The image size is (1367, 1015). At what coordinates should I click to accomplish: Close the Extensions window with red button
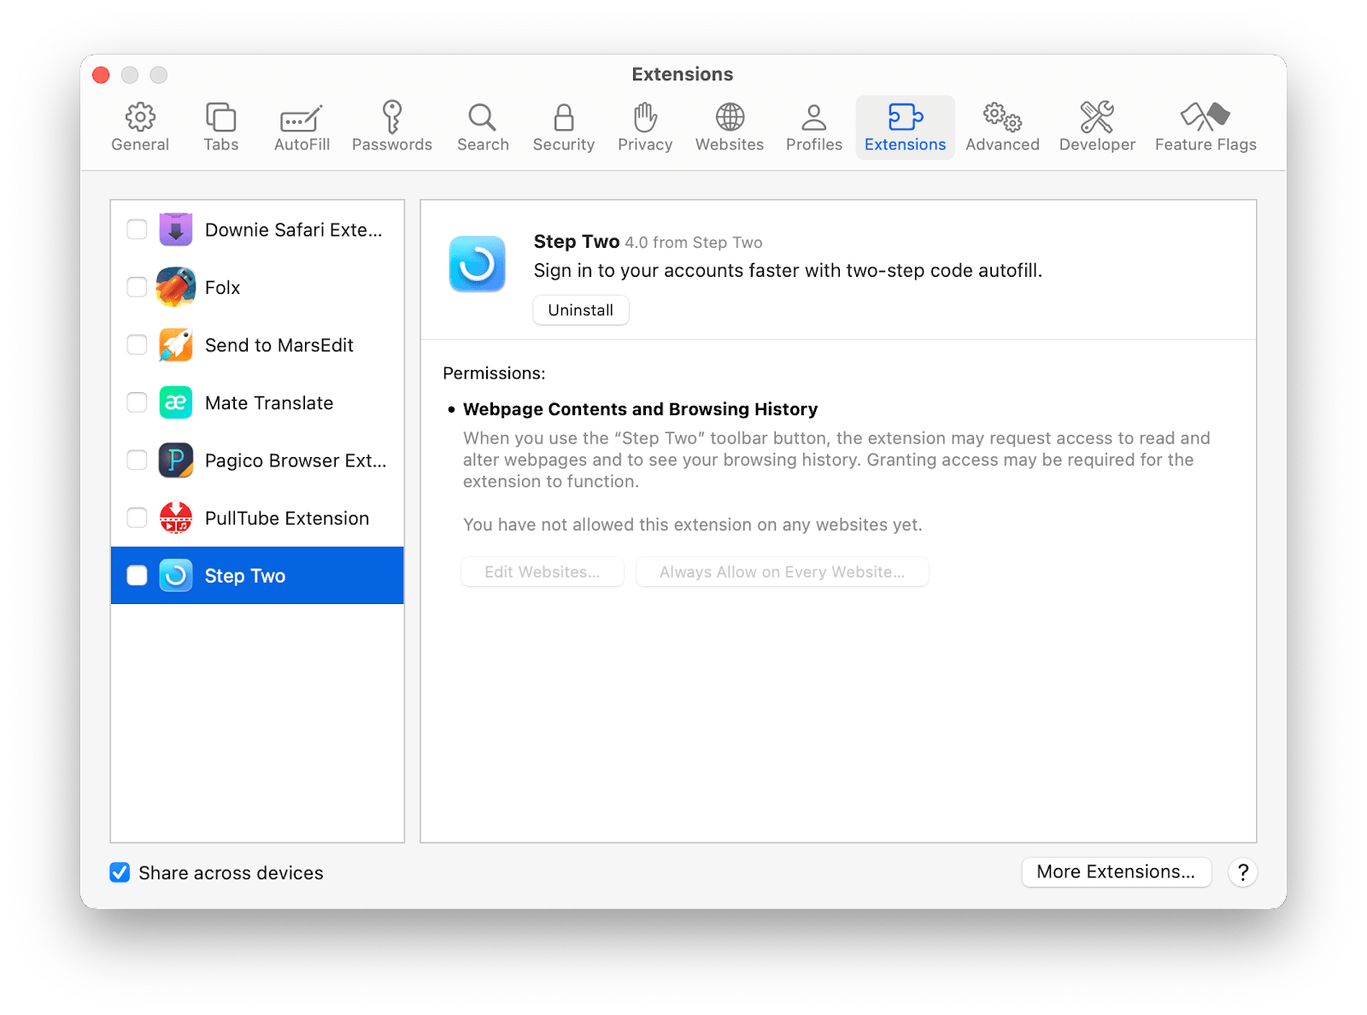click(x=101, y=75)
